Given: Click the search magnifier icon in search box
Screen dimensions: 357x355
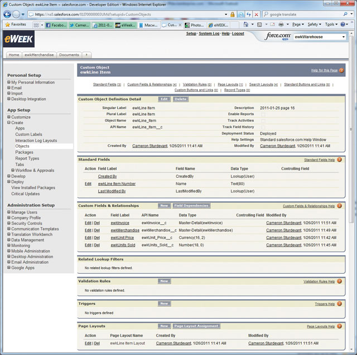Looking at the screenshot, I should tap(345, 14).
